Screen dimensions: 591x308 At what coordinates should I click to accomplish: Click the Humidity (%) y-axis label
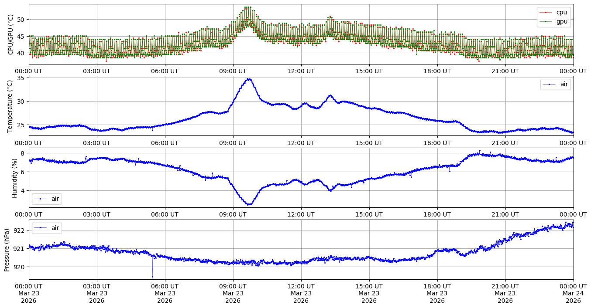[x=14, y=178]
